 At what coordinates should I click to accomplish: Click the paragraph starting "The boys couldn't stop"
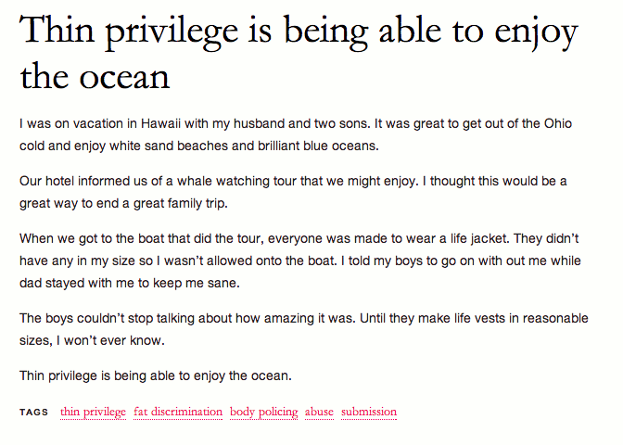click(304, 329)
